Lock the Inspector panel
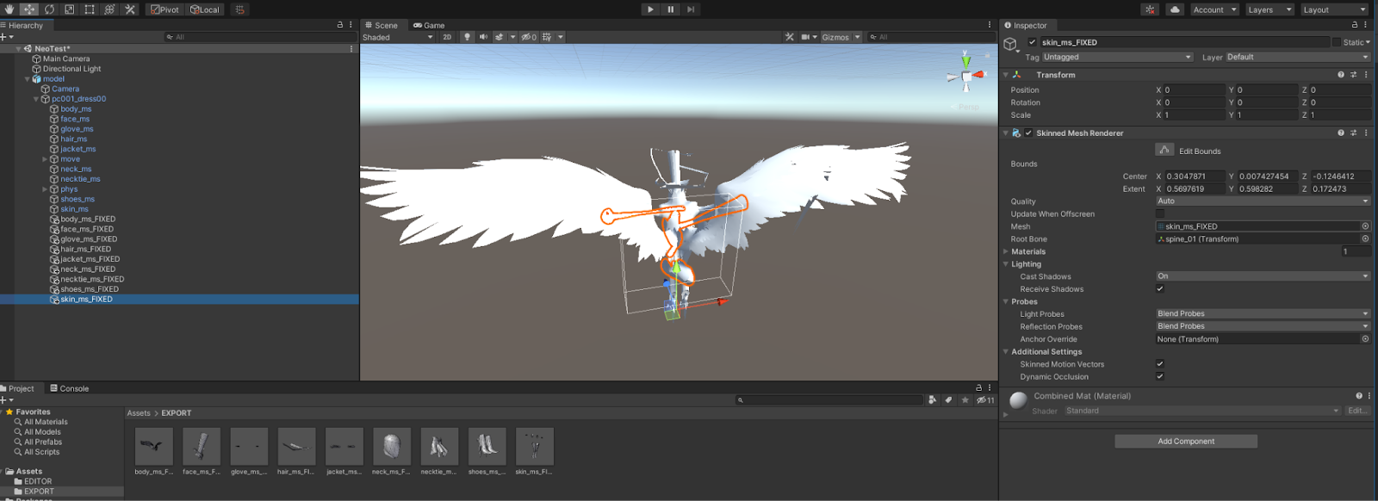 point(1354,25)
